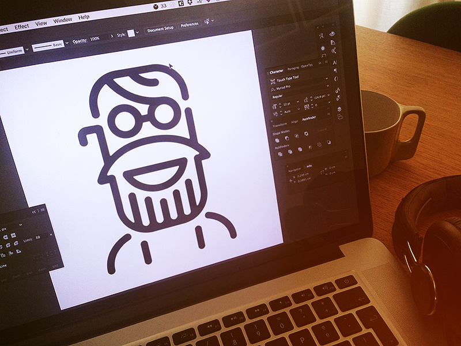Image resolution: width=461 pixels, height=346 pixels.
Task: Switch to the Align tab
Action: coord(294,122)
